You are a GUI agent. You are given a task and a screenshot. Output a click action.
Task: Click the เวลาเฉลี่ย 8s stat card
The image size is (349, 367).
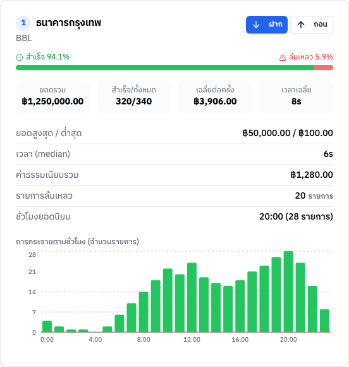pos(297,97)
